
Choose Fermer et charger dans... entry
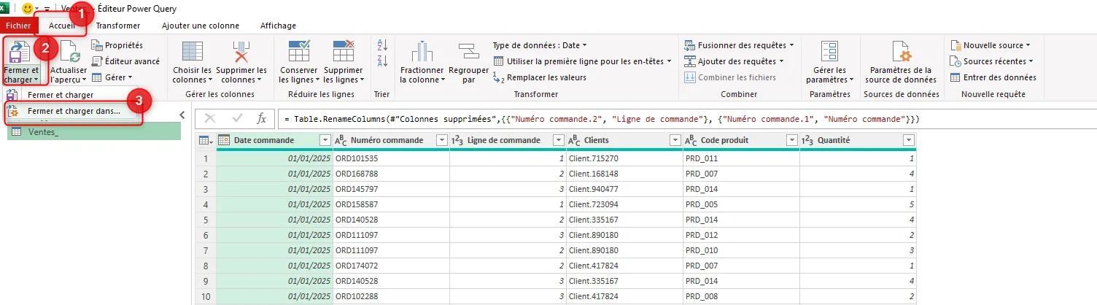pos(74,111)
